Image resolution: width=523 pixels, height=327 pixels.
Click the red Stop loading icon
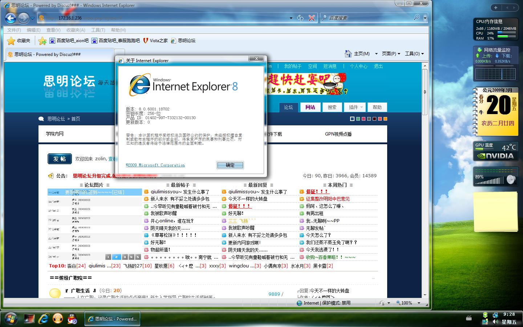pyautogui.click(x=312, y=18)
